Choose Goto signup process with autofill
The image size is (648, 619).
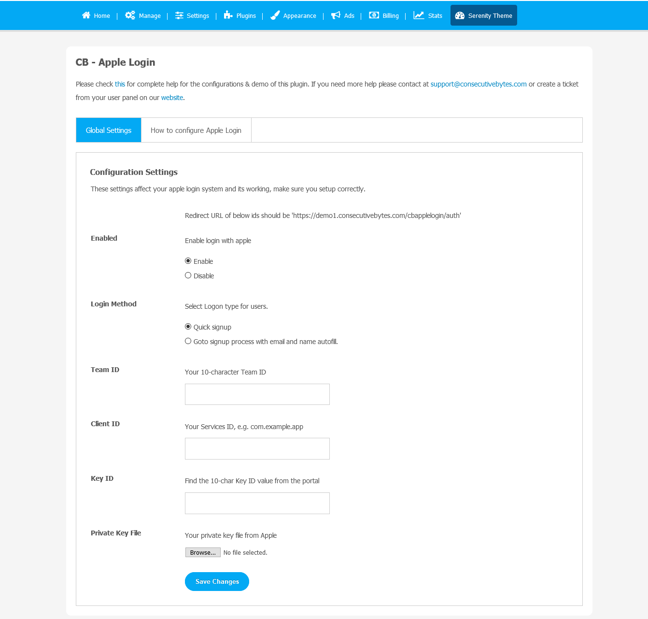tap(188, 341)
